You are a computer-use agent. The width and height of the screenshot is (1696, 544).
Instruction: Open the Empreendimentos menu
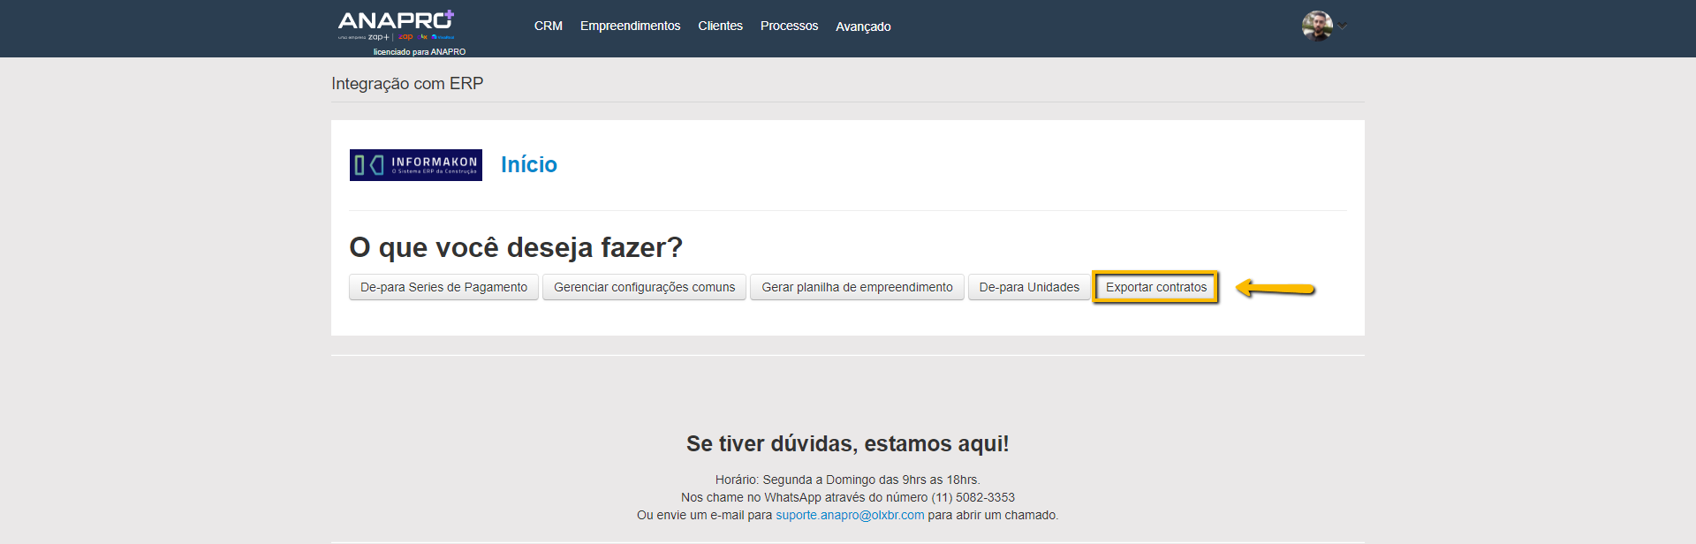(630, 26)
